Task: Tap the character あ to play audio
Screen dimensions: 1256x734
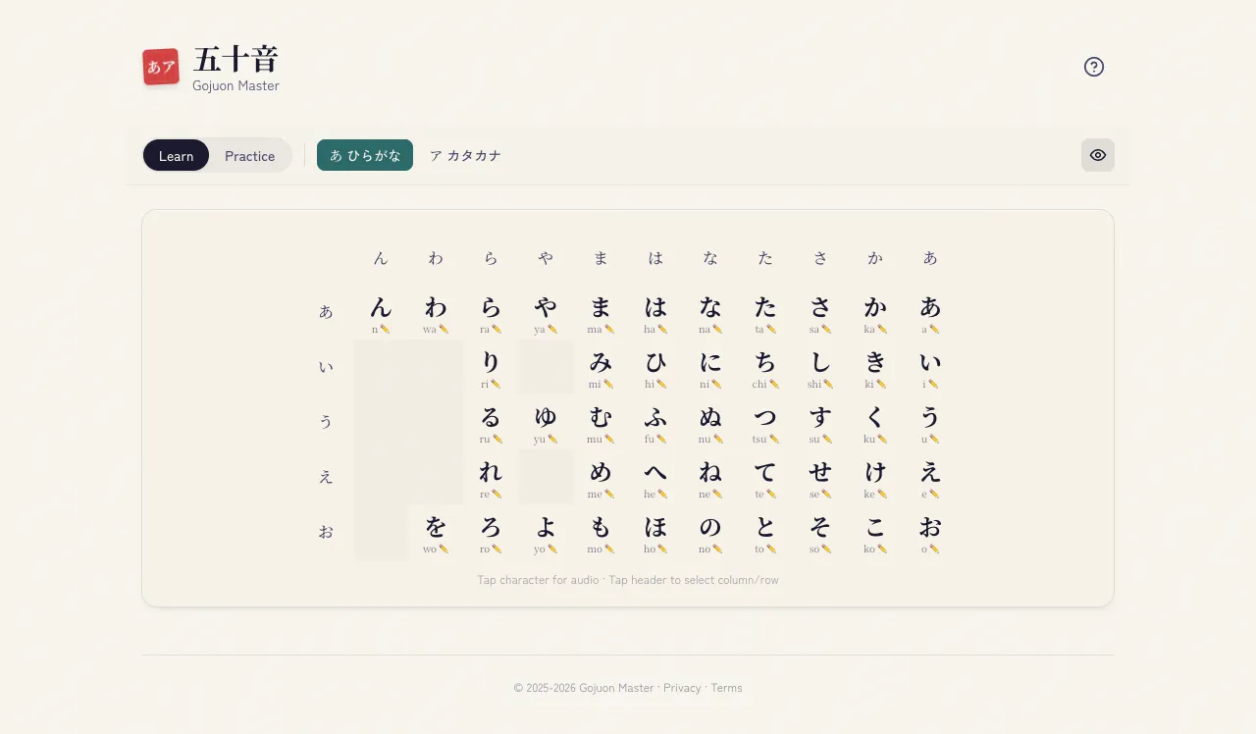Action: [930, 305]
